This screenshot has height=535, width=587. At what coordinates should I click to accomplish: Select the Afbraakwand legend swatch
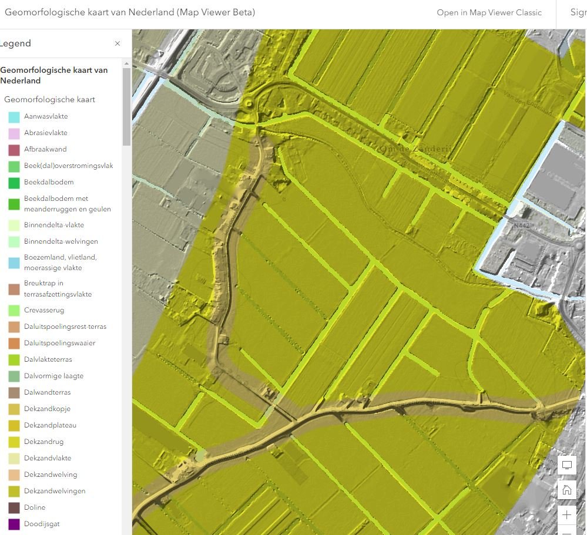(x=14, y=150)
